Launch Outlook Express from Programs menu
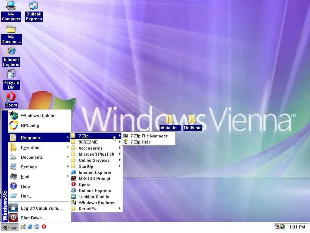Screen dimensions: 310x233 (96, 191)
